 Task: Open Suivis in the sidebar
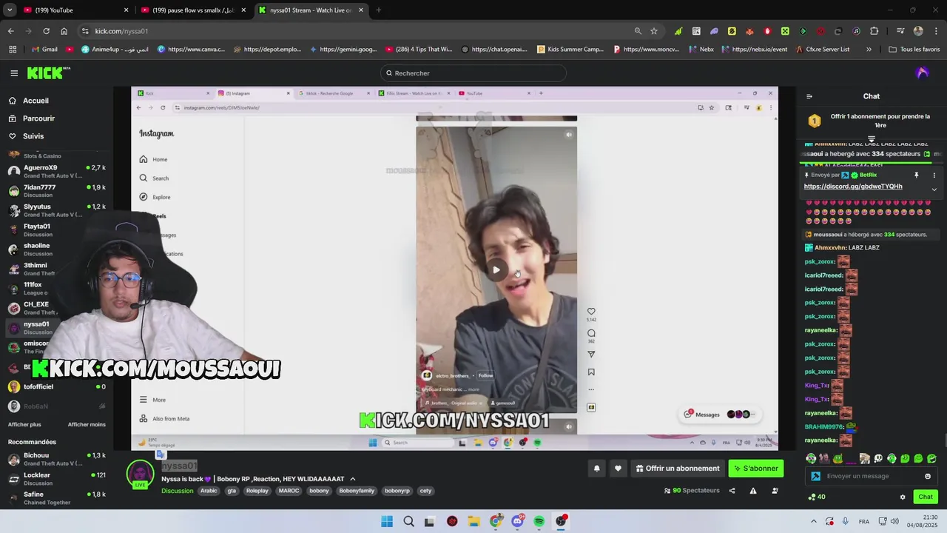(x=33, y=136)
